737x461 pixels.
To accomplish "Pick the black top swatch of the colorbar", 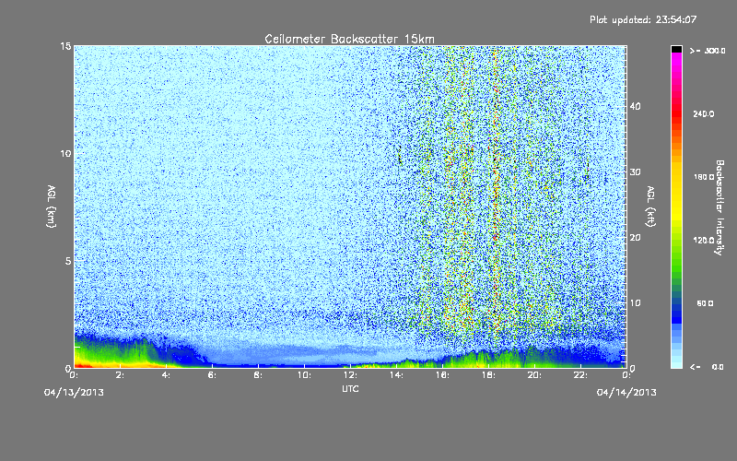I will pyautogui.click(x=676, y=49).
